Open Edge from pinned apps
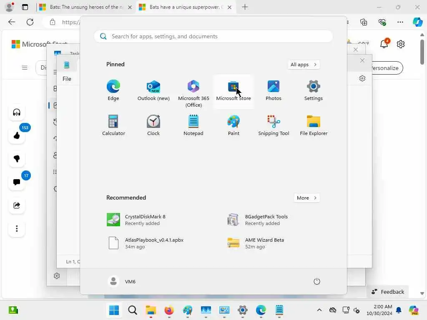This screenshot has height=320, width=427. coord(113,91)
